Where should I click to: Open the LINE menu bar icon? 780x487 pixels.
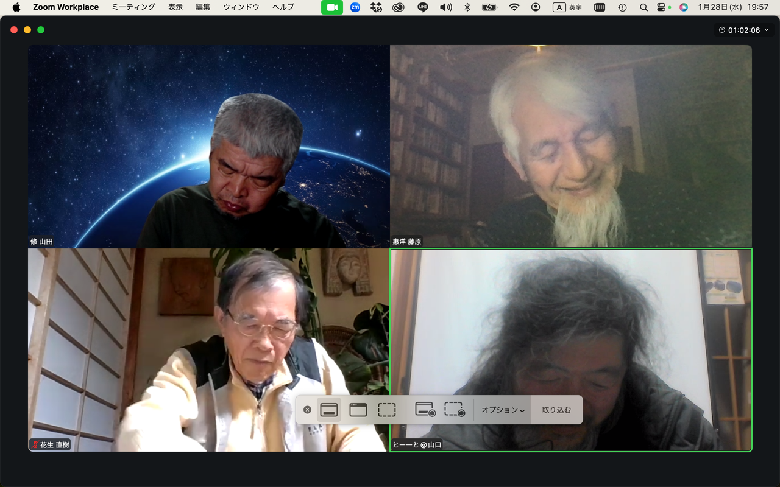tap(423, 7)
